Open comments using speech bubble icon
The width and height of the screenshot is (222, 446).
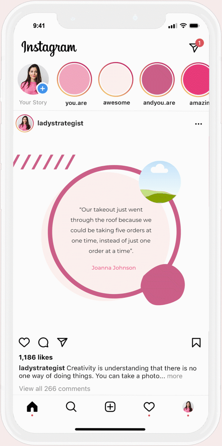pyautogui.click(x=43, y=342)
